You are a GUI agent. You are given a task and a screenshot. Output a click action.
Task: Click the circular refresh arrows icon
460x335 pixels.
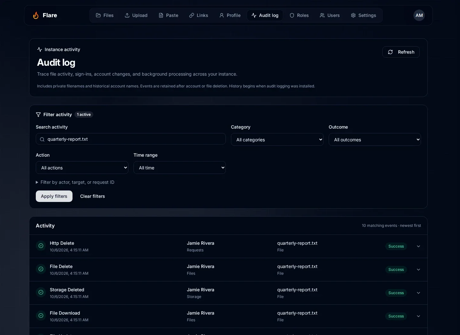[x=390, y=52]
